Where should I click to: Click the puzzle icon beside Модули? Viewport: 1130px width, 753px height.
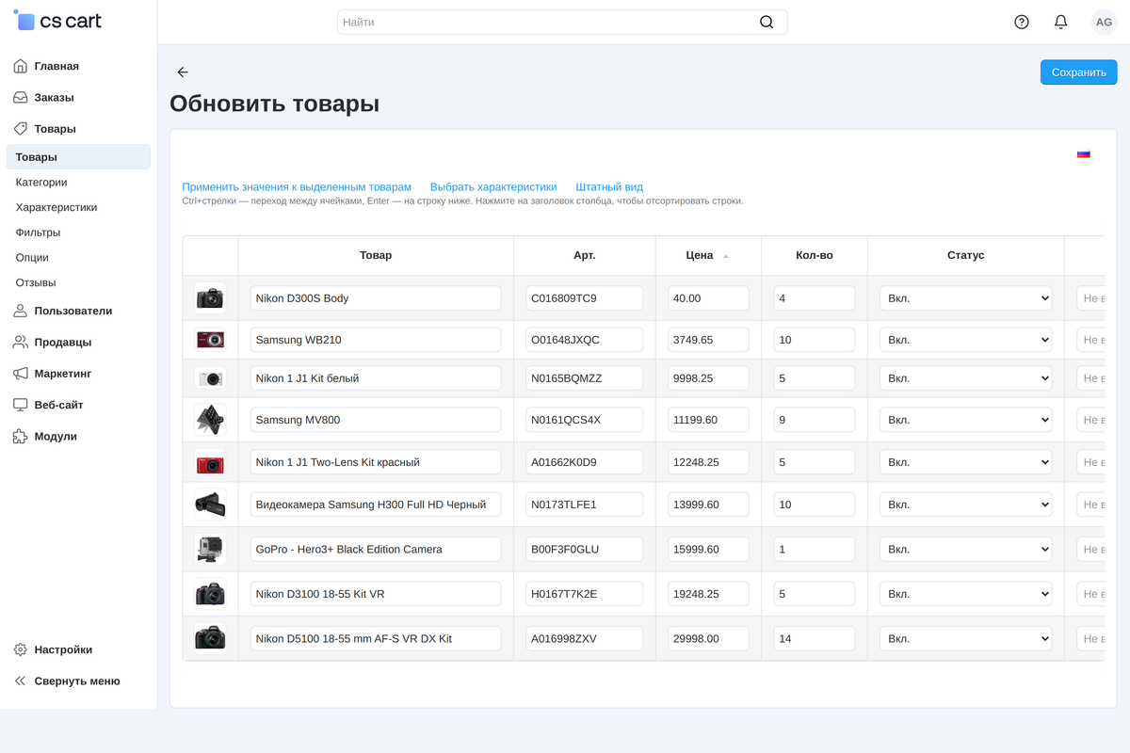tap(20, 437)
